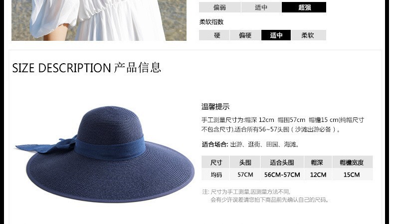Click the navy straw hat image
The width and height of the screenshot is (394, 224).
pos(106,154)
